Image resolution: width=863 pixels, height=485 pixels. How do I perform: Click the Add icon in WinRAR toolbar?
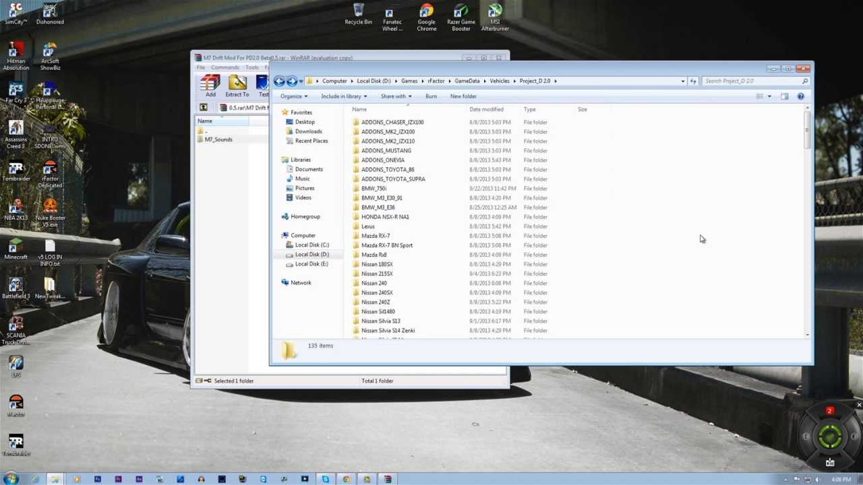pyautogui.click(x=210, y=86)
